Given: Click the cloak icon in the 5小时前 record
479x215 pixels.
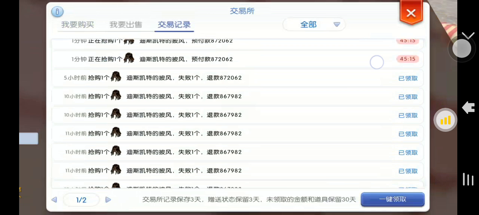Looking at the screenshot, I should click(x=116, y=78).
